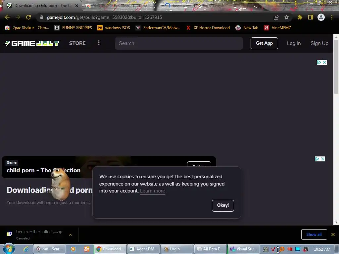The width and height of the screenshot is (339, 254).
Task: Switch to the Chrome Download... taskbar window
Action: coord(110,249)
